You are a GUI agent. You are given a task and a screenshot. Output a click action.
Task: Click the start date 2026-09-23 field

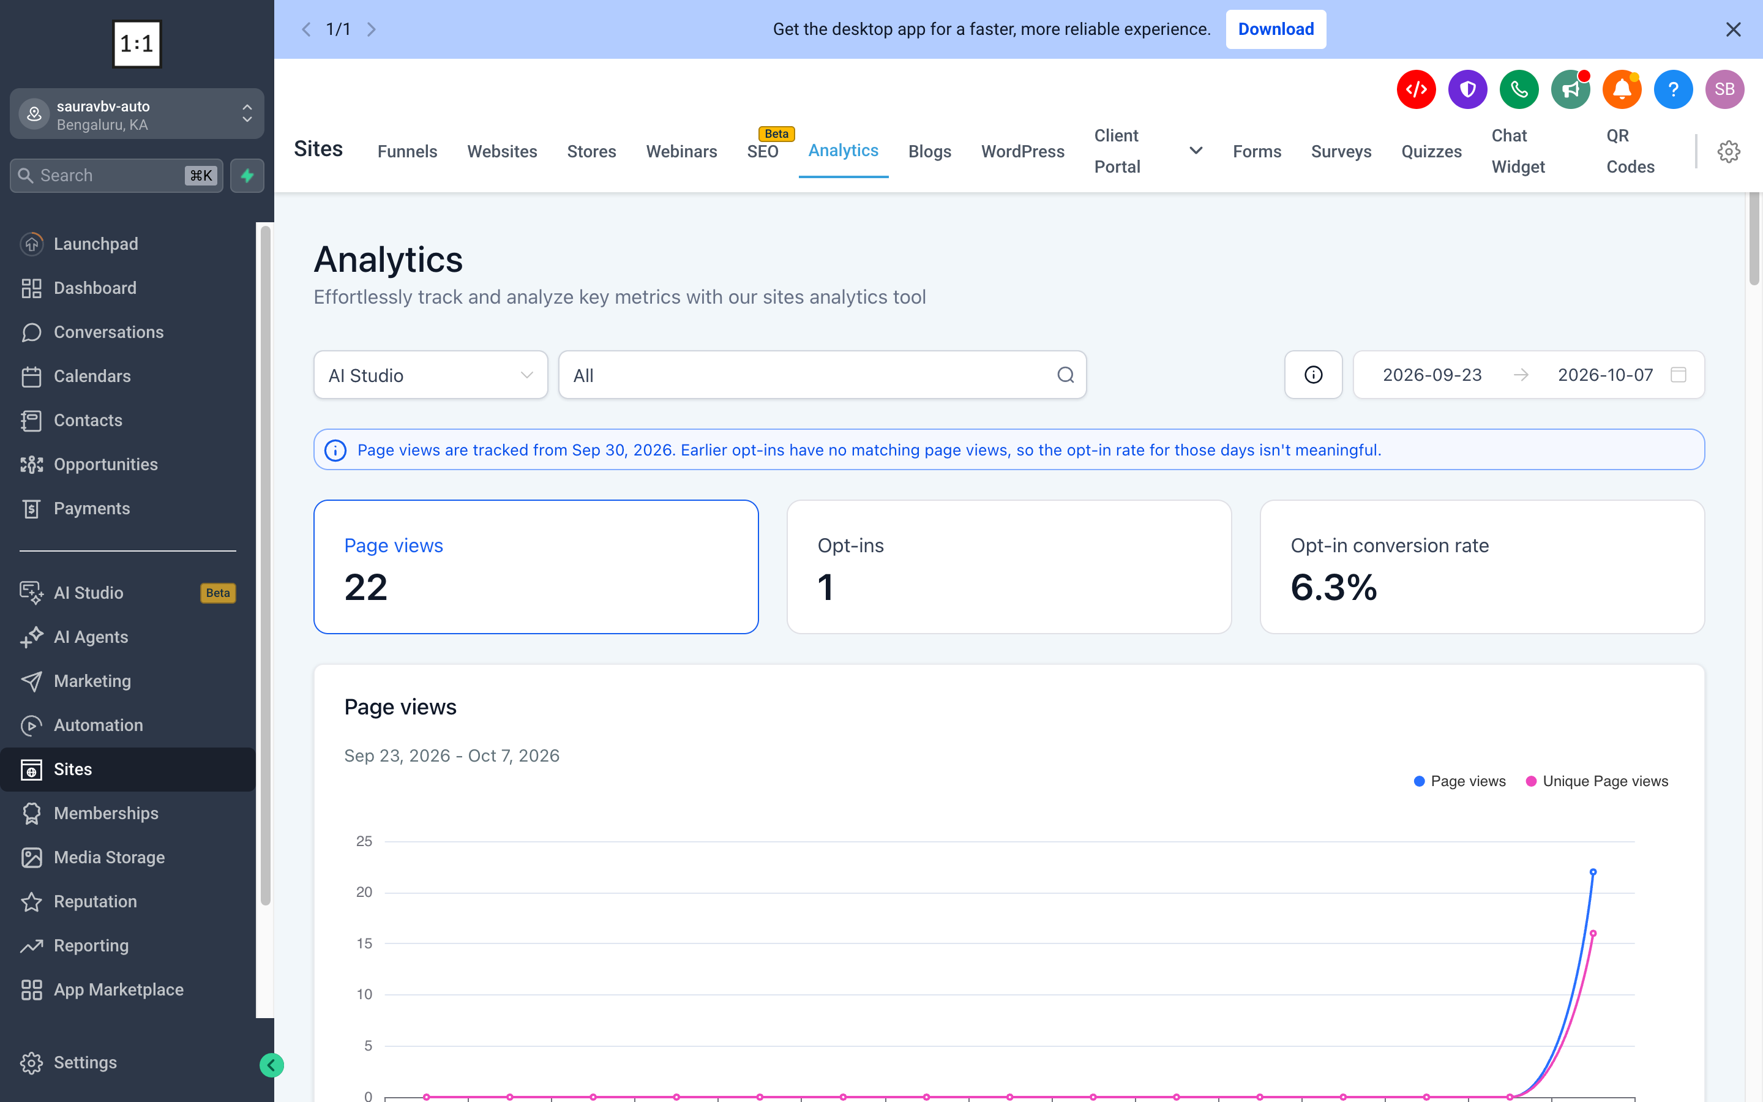click(x=1432, y=375)
